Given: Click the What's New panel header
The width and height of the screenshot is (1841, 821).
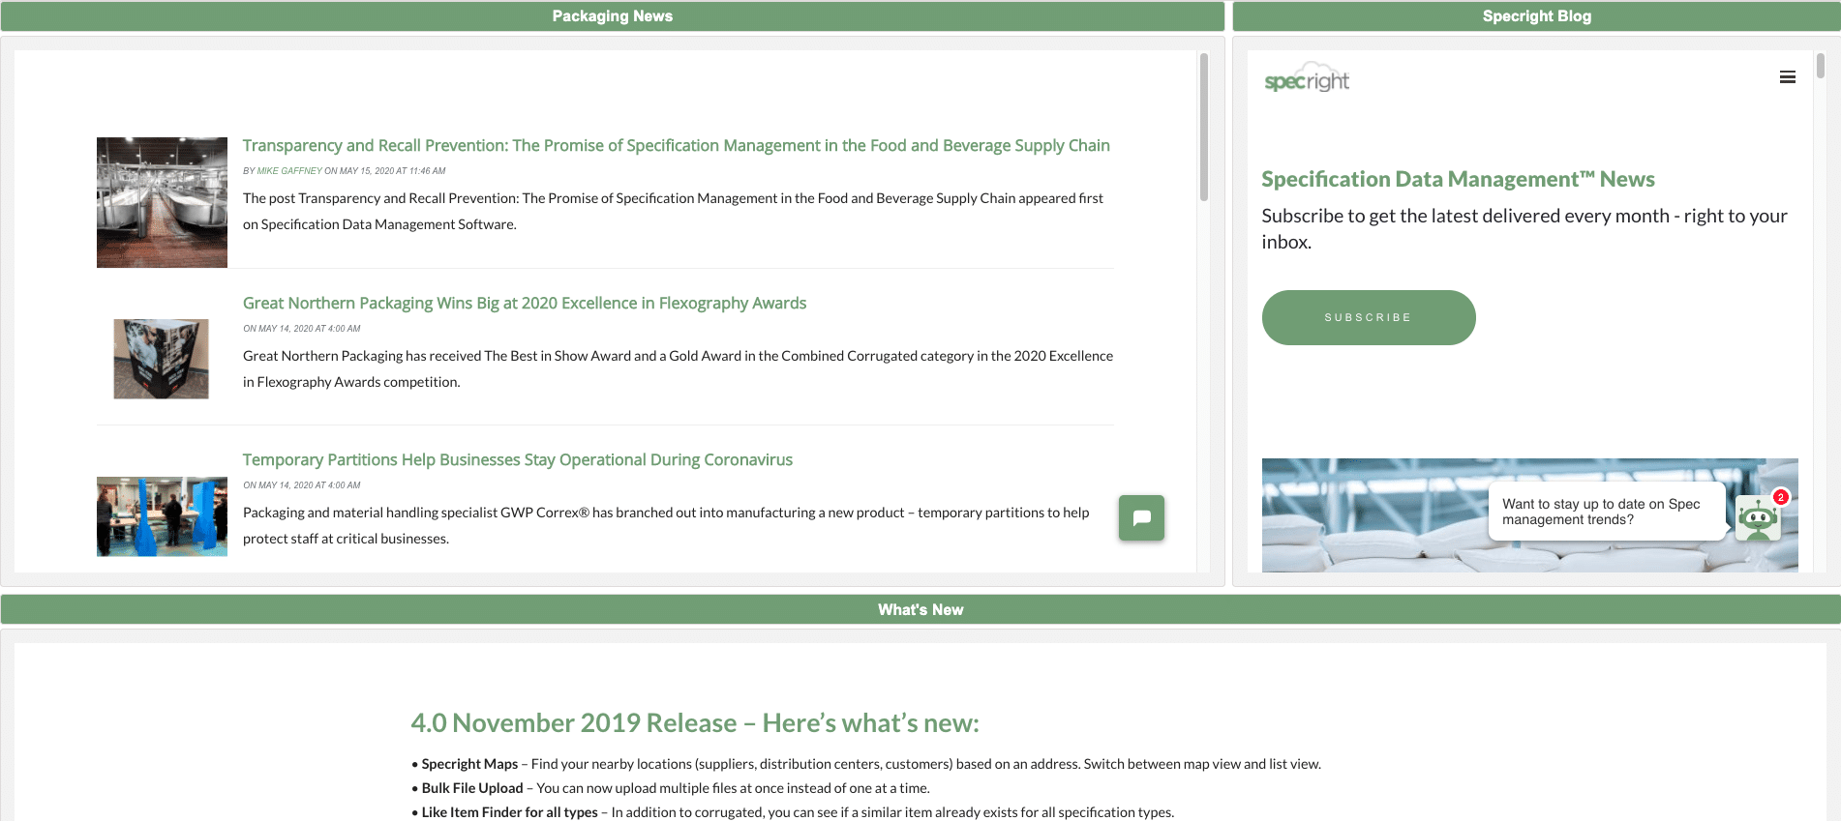Looking at the screenshot, I should (920, 609).
